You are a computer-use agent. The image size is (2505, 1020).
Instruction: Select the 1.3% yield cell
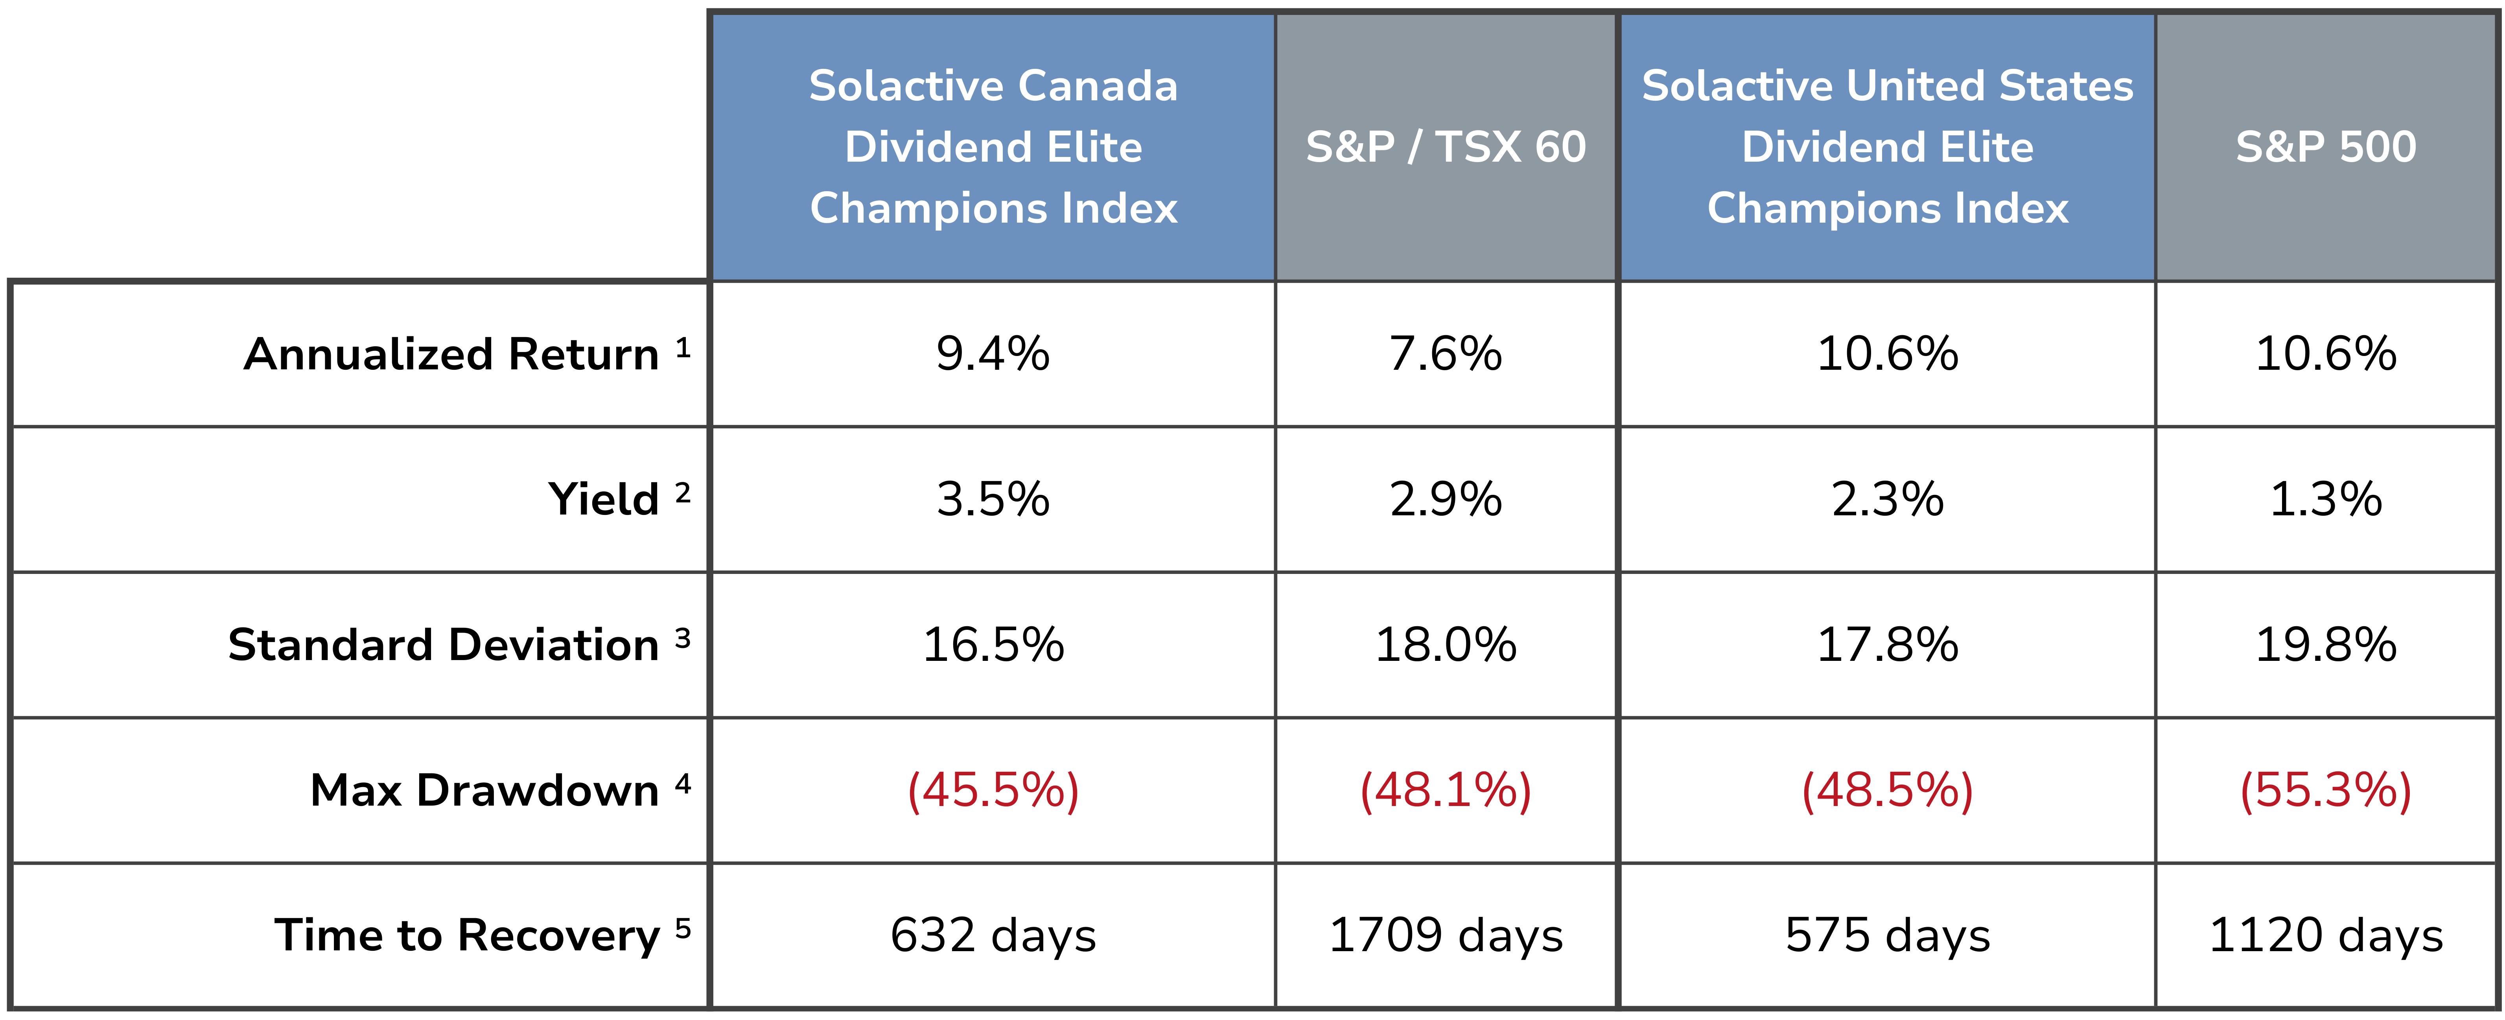pyautogui.click(x=2326, y=499)
